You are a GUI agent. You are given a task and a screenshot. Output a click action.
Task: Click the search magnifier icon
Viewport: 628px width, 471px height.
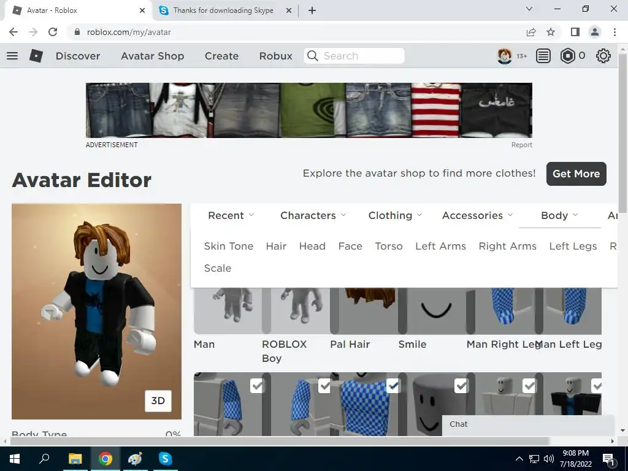coord(312,56)
